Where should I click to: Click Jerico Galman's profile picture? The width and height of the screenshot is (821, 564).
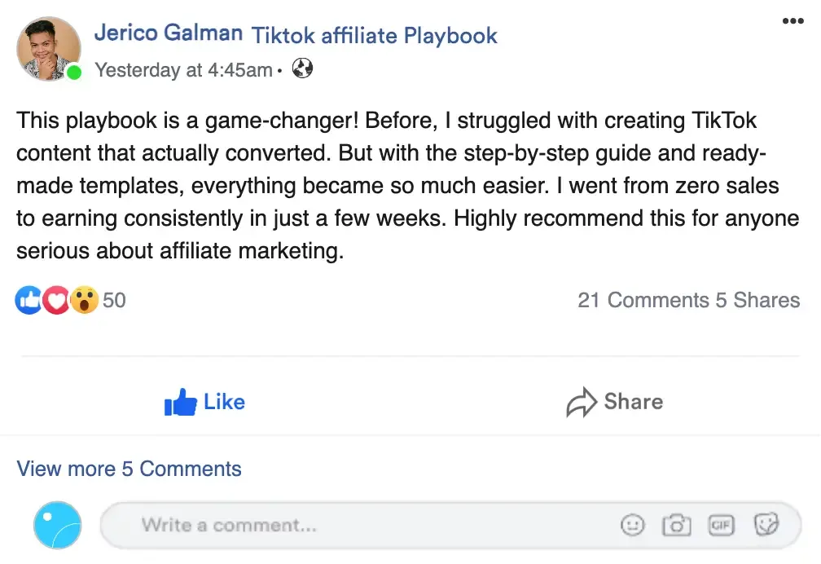tap(49, 49)
